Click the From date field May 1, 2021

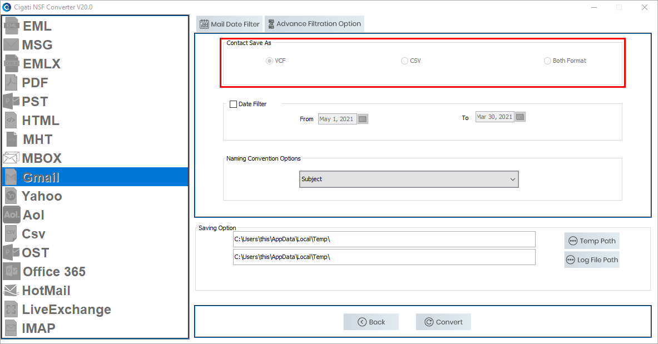tap(338, 119)
